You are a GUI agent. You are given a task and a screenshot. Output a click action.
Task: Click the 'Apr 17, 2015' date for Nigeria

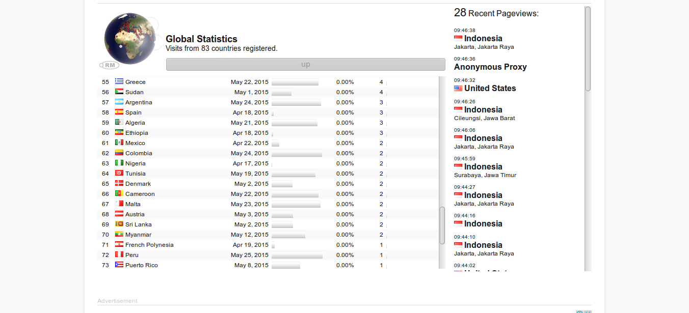pos(250,163)
